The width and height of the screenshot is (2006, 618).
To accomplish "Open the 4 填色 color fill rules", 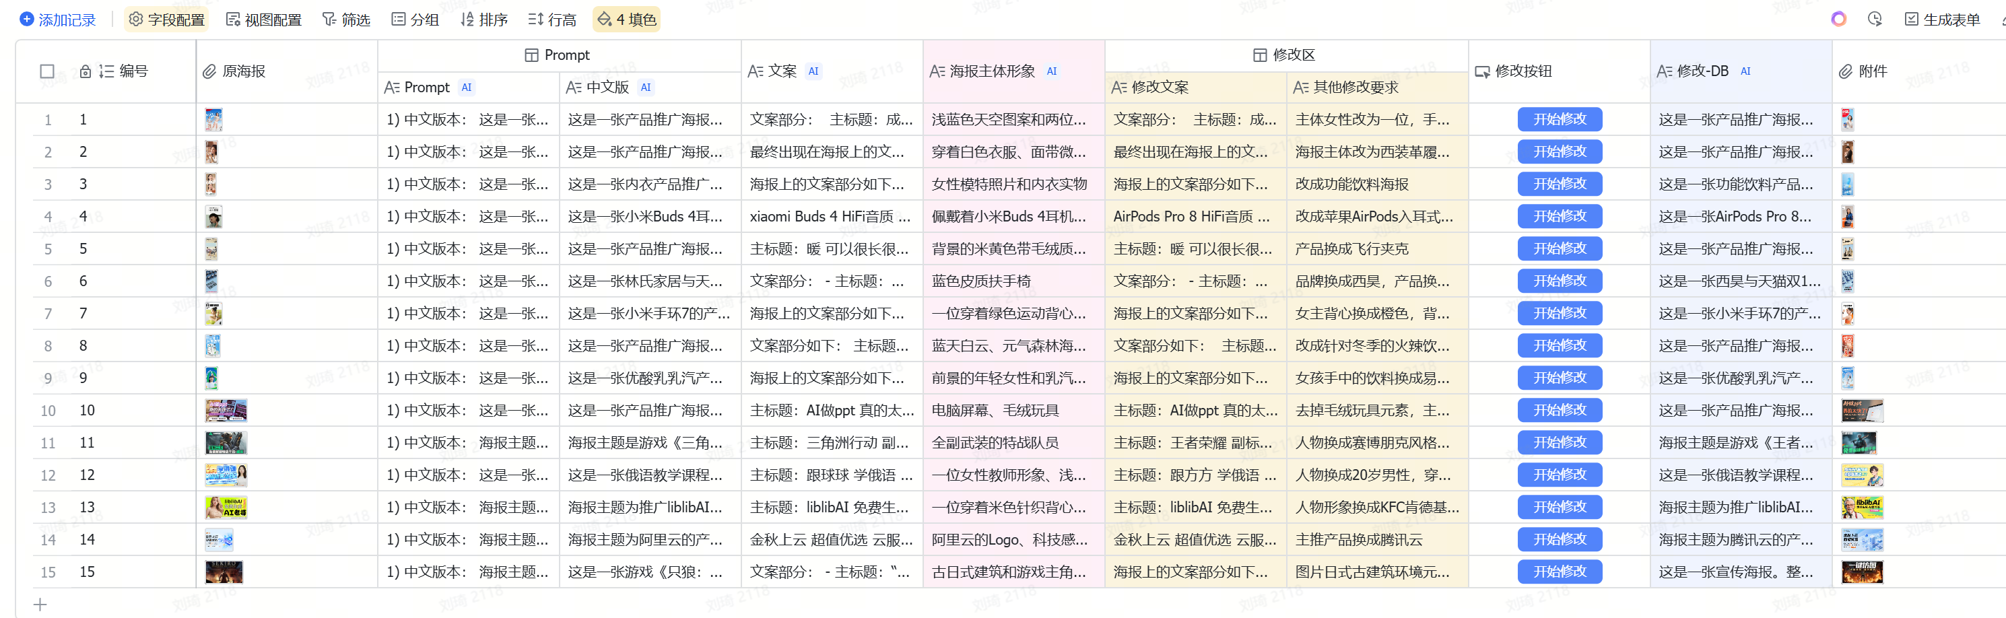I will (627, 20).
